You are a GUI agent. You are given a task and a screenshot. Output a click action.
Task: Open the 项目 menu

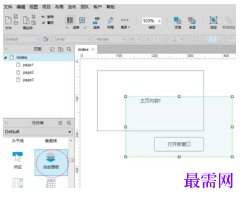pyautogui.click(x=46, y=7)
